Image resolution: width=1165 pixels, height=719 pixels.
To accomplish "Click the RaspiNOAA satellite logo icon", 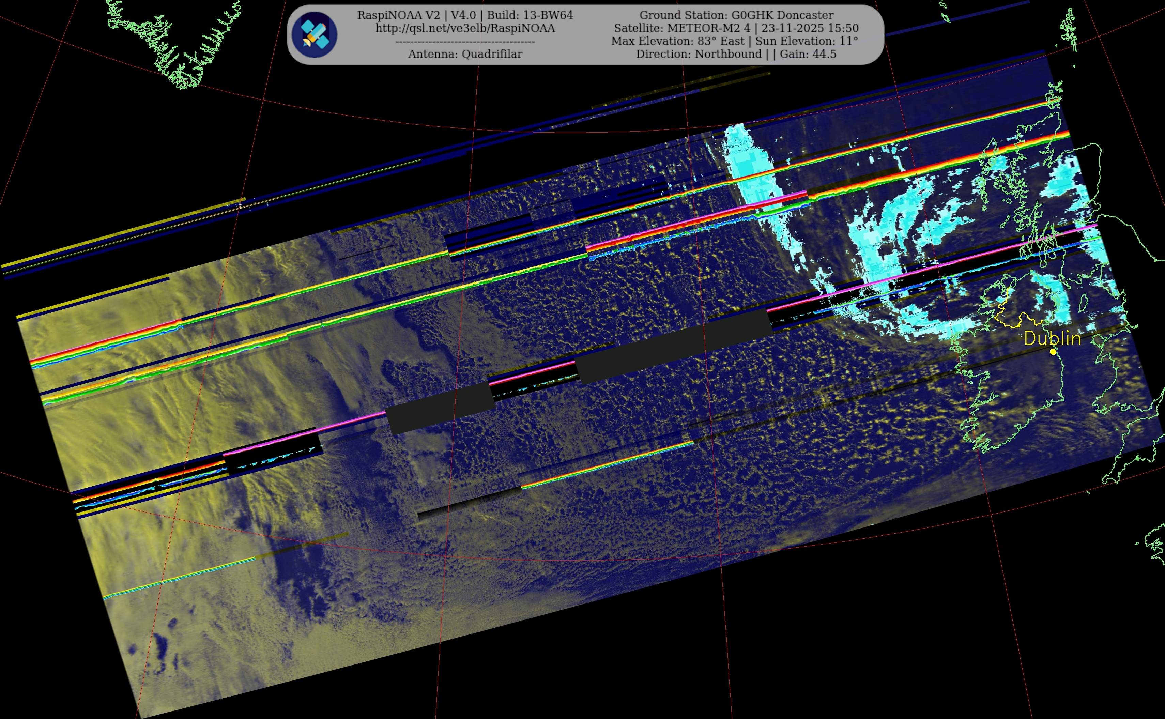I will coord(314,35).
